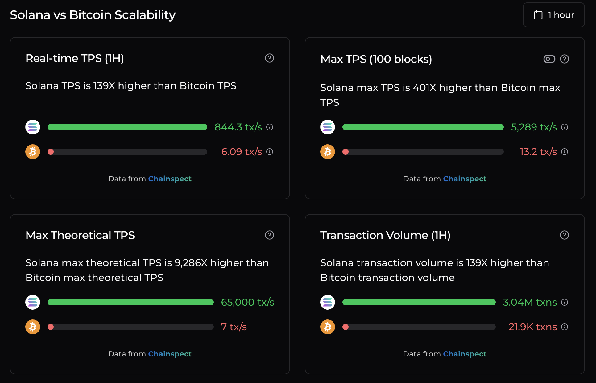Open help icon on Max Theoretical TPS
The width and height of the screenshot is (596, 383).
tap(269, 235)
